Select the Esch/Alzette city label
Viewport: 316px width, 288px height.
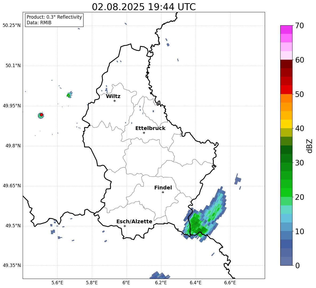click(134, 222)
